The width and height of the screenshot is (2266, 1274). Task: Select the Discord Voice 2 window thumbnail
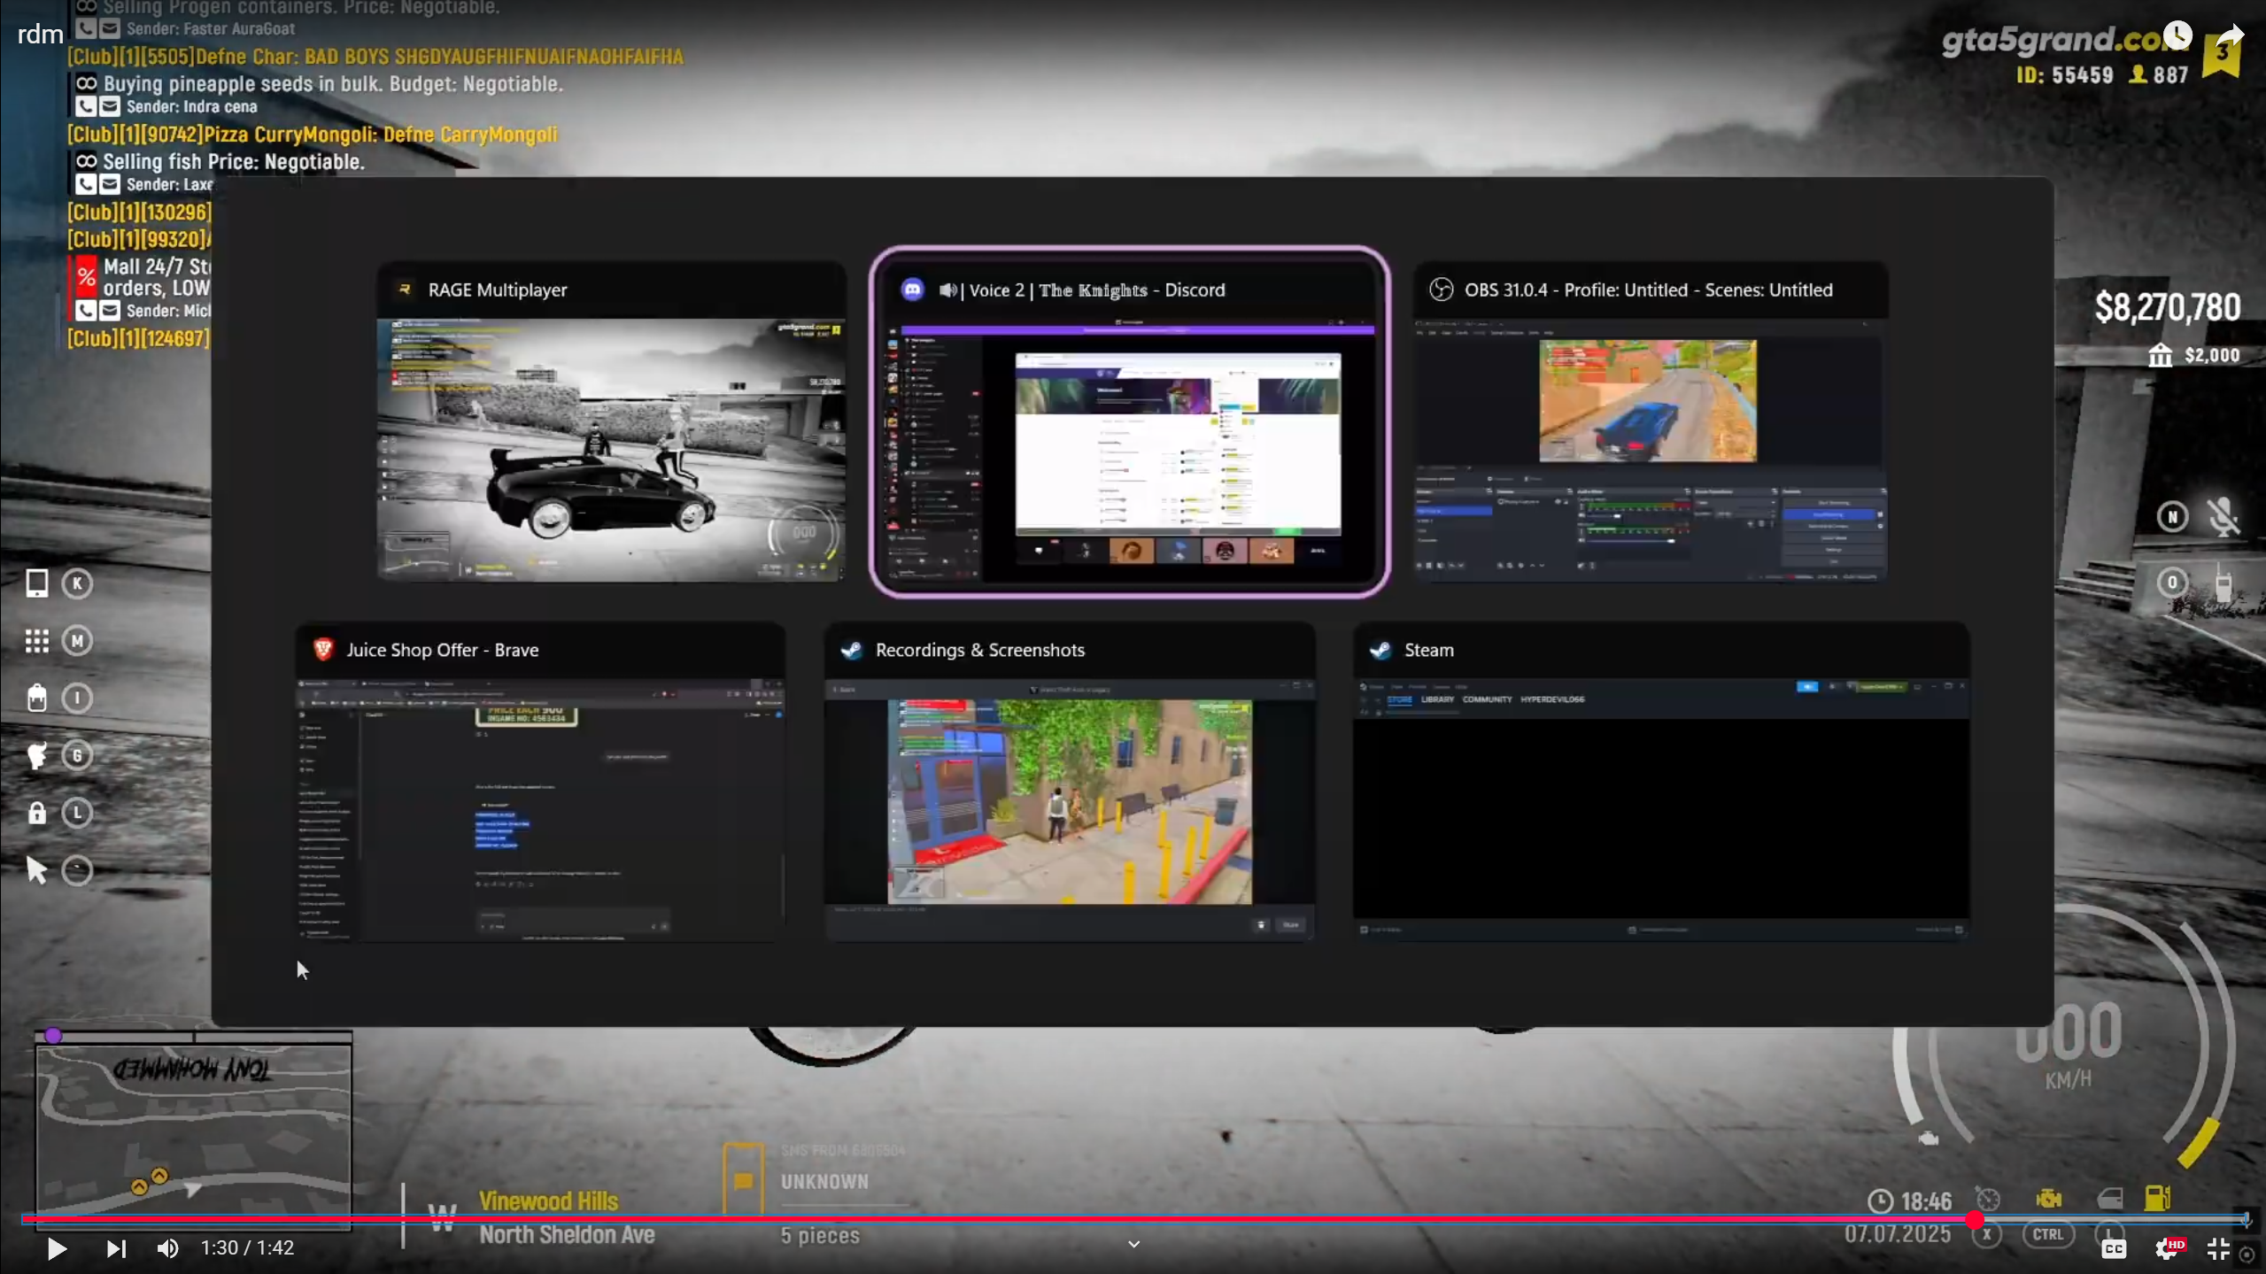point(1129,421)
